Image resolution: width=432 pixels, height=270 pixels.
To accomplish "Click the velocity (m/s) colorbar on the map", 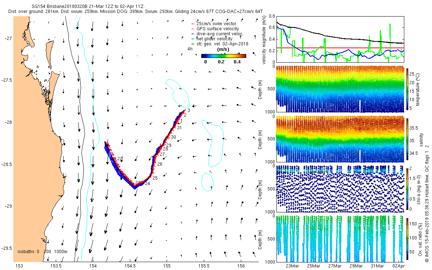I will pos(224,56).
